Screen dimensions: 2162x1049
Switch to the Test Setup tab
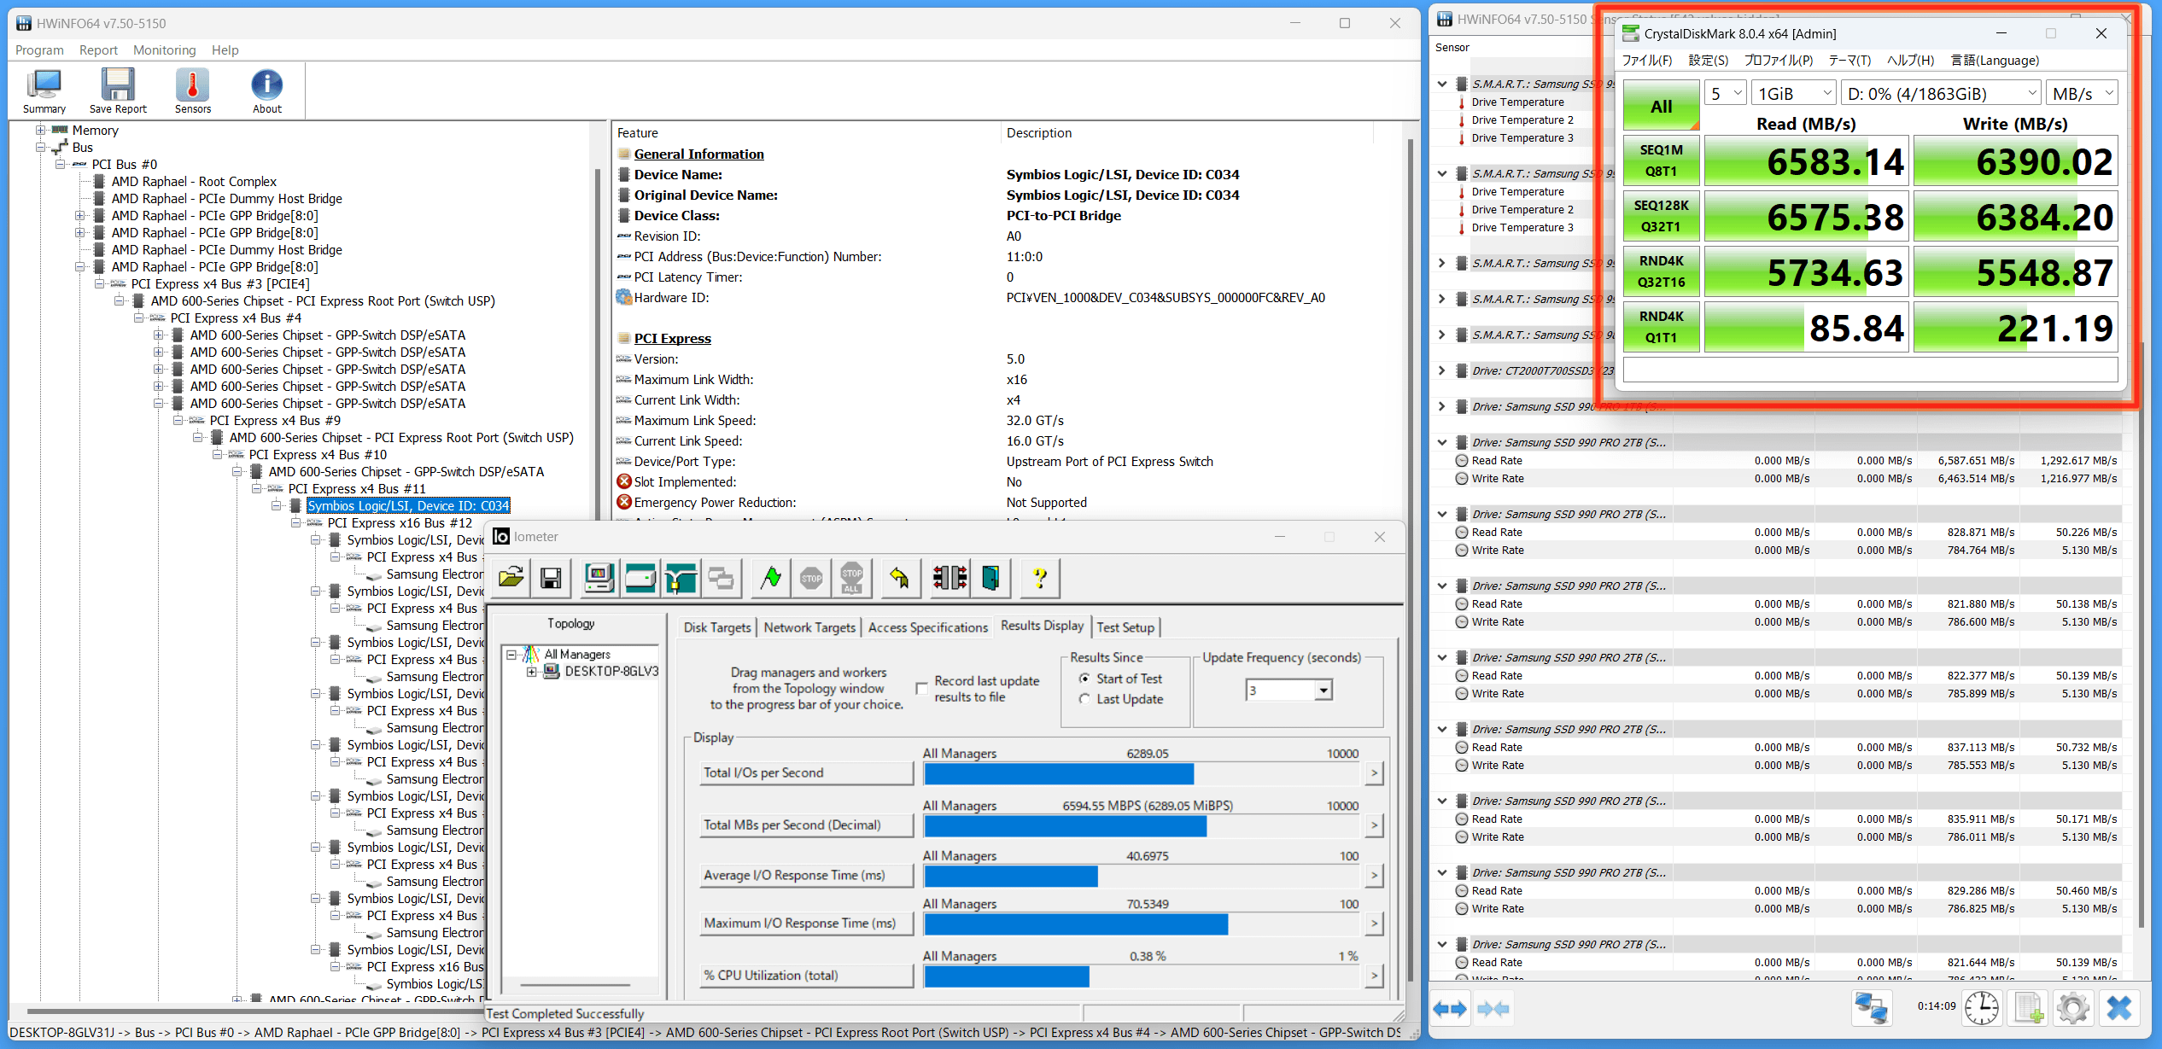coord(1125,627)
